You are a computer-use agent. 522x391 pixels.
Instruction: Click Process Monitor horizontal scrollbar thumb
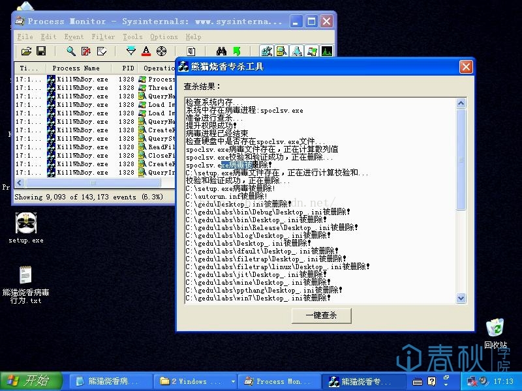pos(93,182)
